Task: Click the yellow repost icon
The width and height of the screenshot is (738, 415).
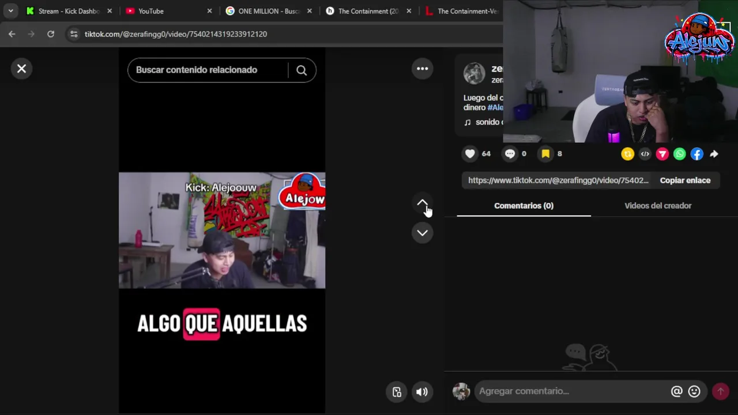Action: [x=628, y=154]
